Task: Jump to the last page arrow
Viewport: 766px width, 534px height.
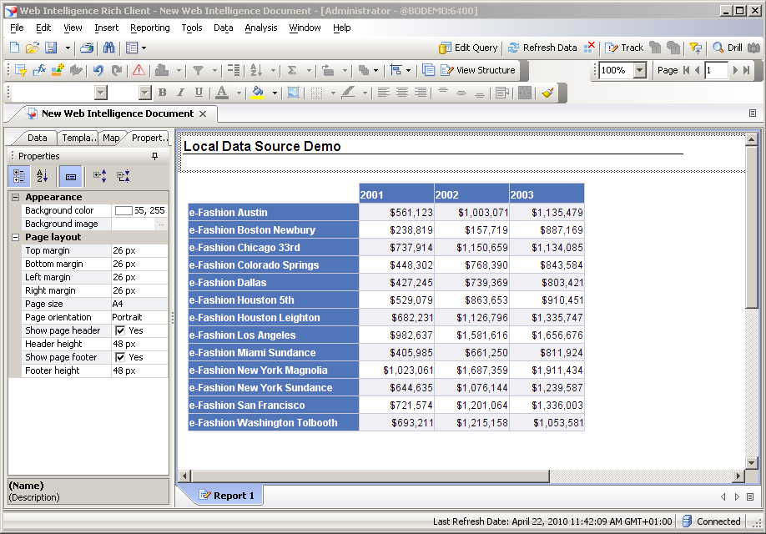Action: click(746, 70)
